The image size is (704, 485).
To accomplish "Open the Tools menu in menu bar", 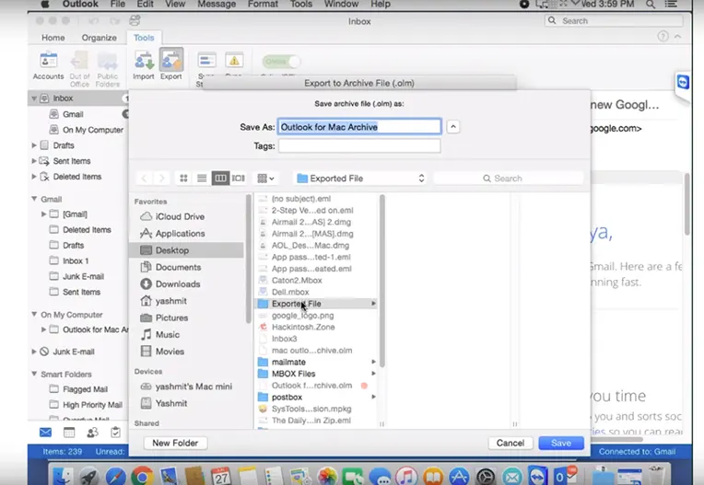I will (300, 4).
